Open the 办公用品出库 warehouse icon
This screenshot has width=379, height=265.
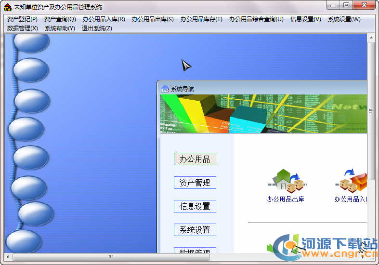click(x=287, y=181)
